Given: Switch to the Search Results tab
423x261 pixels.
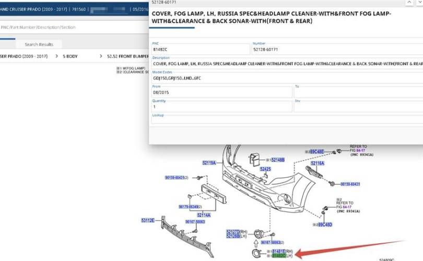Looking at the screenshot, I should coord(39,44).
